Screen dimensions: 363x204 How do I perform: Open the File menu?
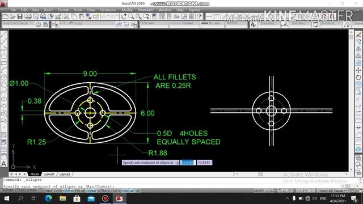[13, 10]
